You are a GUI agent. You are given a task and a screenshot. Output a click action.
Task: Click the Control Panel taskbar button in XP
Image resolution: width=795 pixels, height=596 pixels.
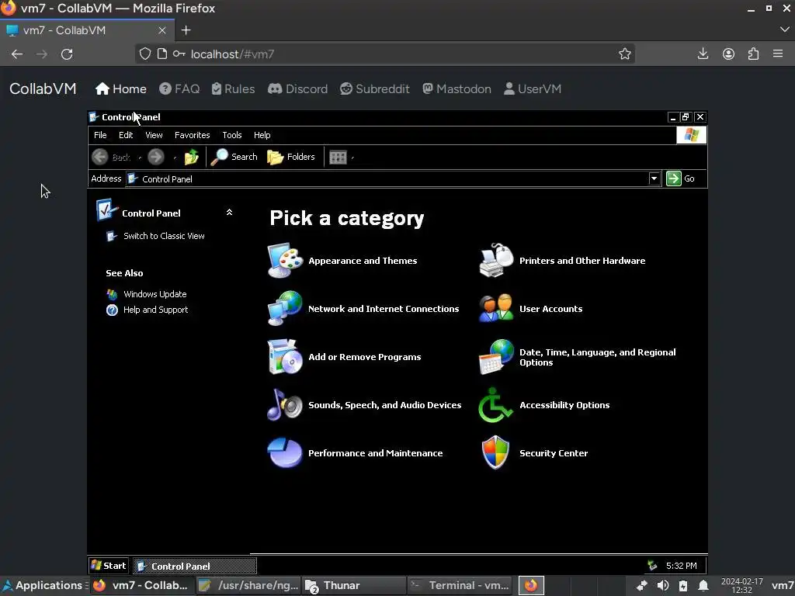195,566
